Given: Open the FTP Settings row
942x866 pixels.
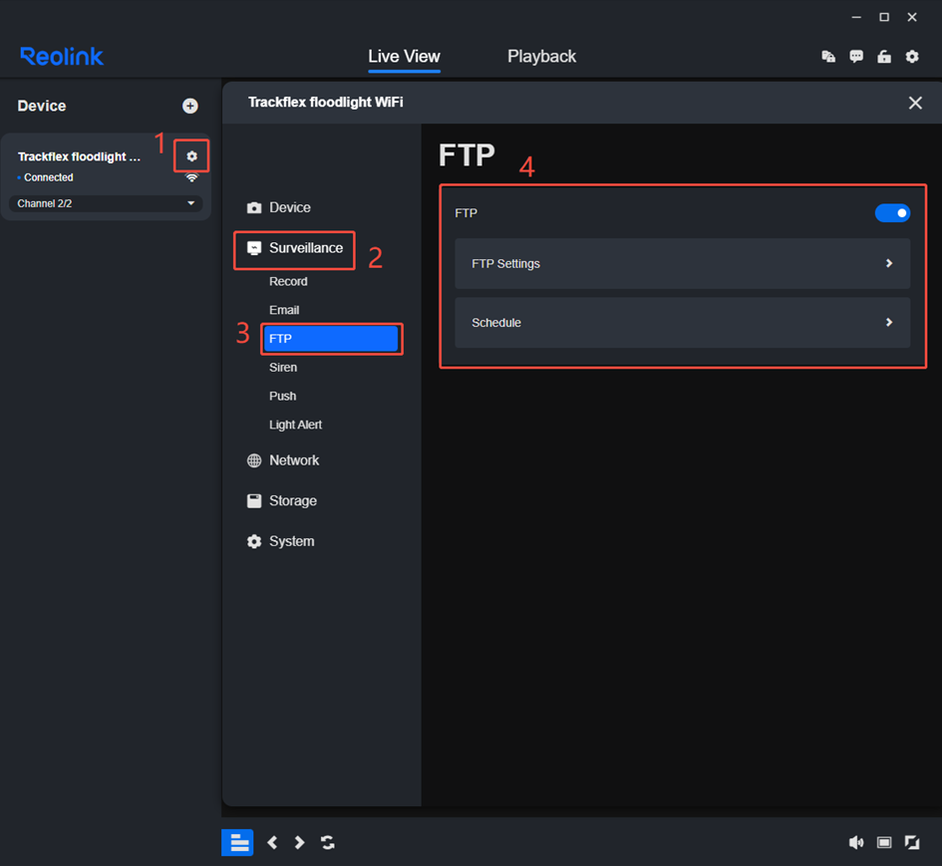Looking at the screenshot, I should tap(683, 264).
